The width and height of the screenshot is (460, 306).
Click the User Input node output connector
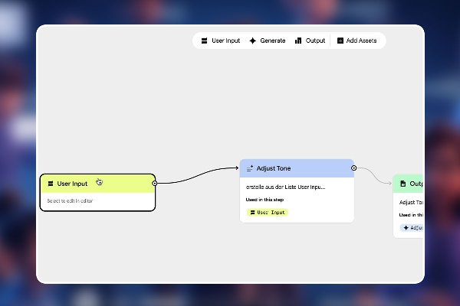tap(155, 184)
